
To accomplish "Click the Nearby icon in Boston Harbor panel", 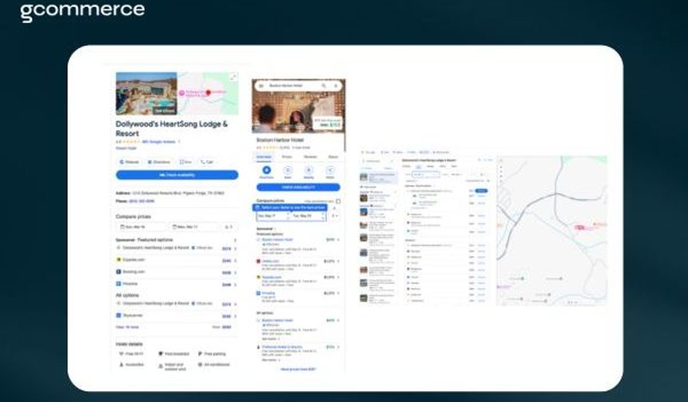I will pos(309,170).
